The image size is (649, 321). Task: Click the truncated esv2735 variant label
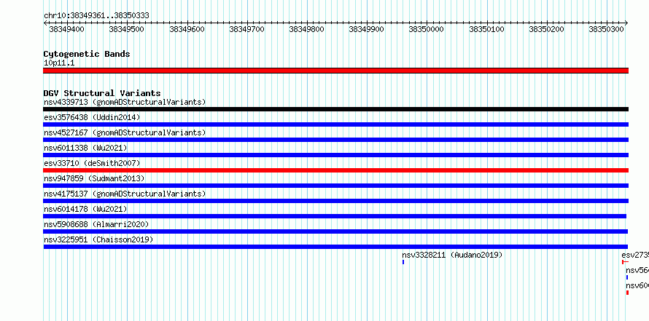click(x=635, y=255)
